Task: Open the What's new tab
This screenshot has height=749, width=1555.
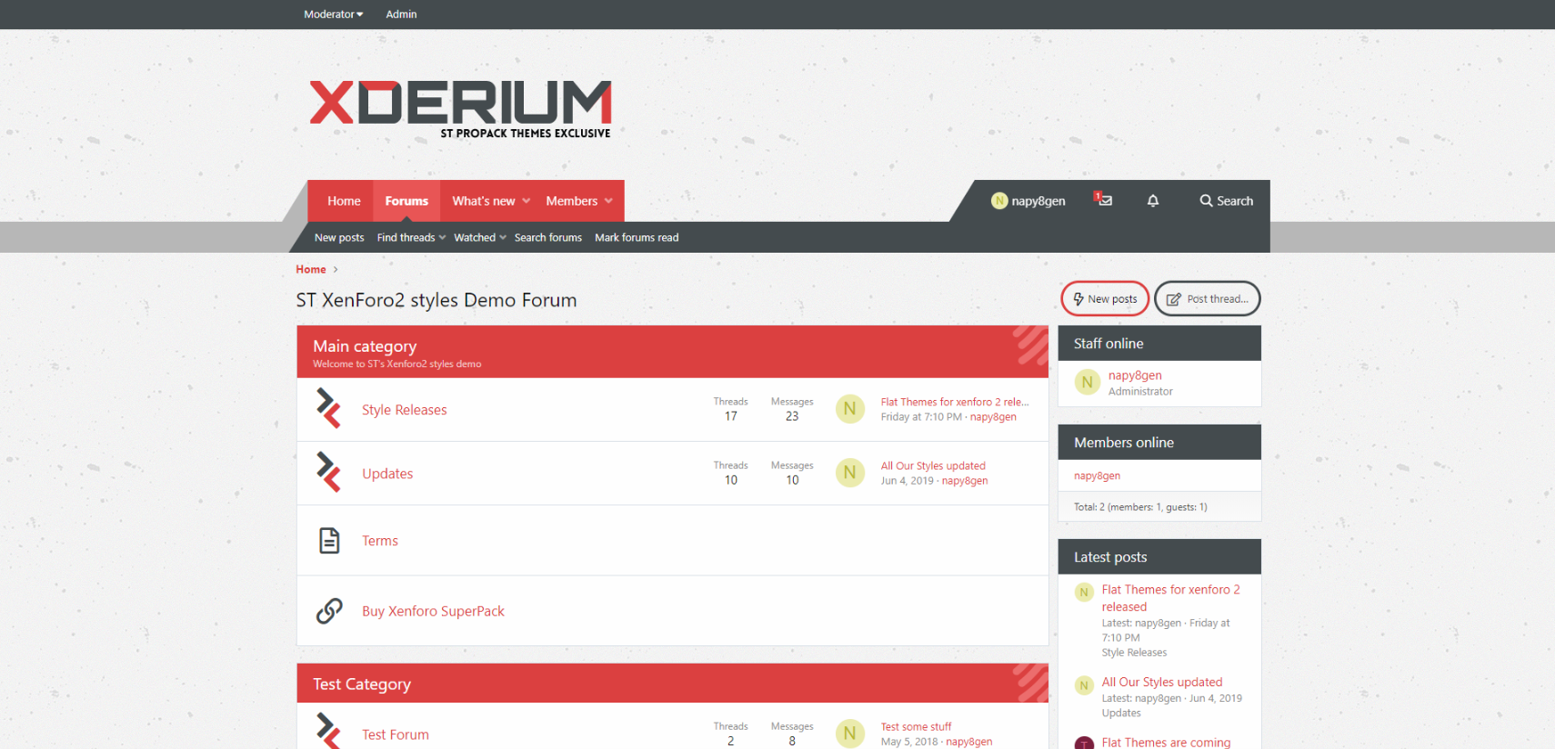Action: pyautogui.click(x=483, y=201)
